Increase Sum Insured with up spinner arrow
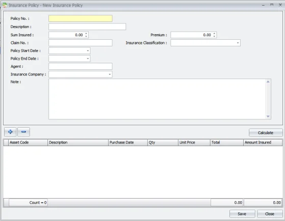This screenshot has height=221, width=285. 86,34
